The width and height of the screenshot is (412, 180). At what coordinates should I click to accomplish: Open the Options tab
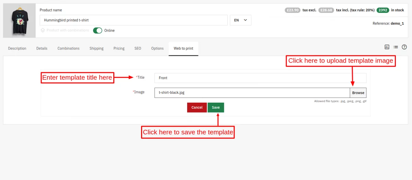click(x=157, y=48)
